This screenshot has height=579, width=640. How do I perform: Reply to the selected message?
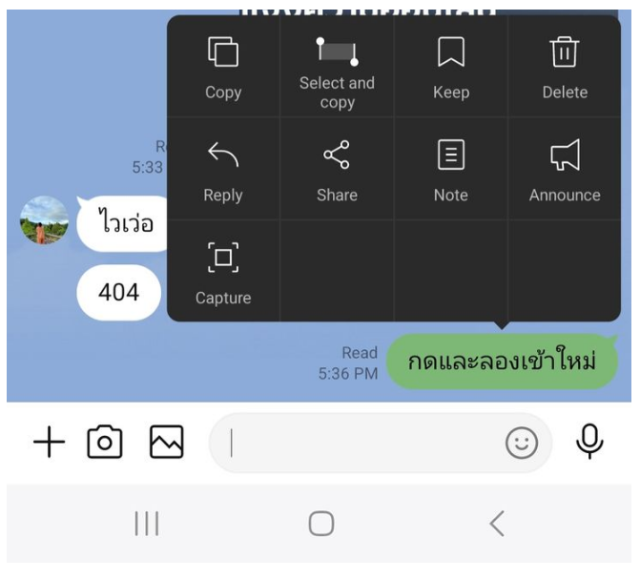point(223,155)
